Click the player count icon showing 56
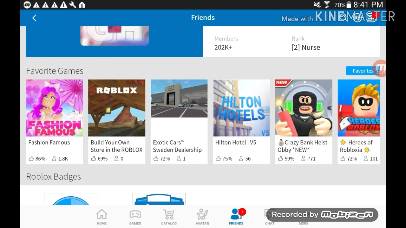 [241, 159]
